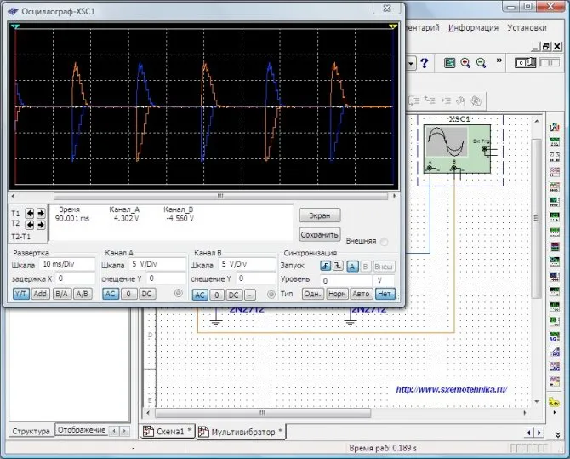This screenshot has height=459, width=570.
Task: Switch to the Схема1 tab
Action: click(x=168, y=432)
